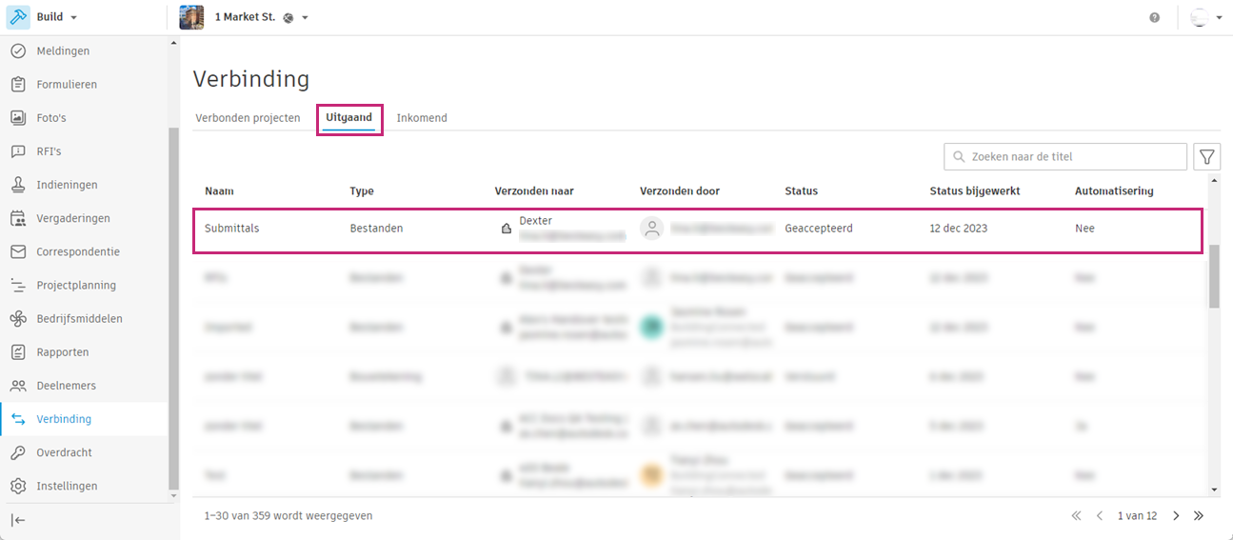Switch to the Inkomend tab
Image resolution: width=1233 pixels, height=540 pixels.
(422, 118)
